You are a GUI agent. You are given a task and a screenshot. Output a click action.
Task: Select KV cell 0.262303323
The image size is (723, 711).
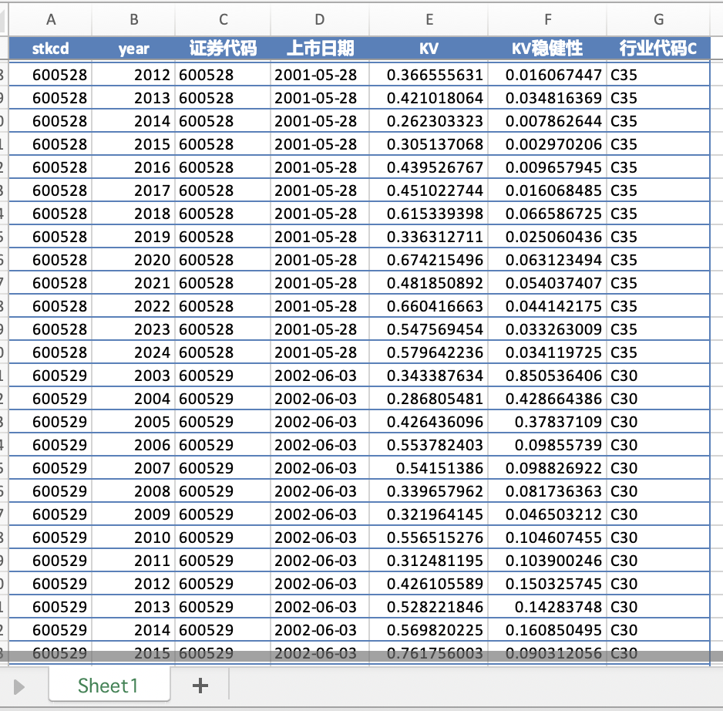(x=429, y=120)
